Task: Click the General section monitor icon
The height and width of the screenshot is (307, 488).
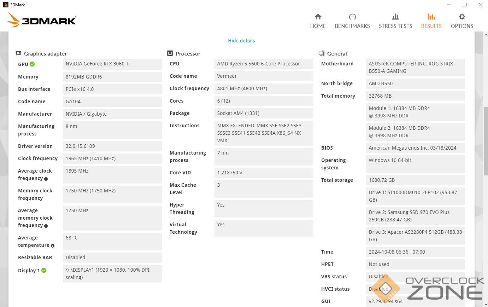Action: tap(322, 53)
